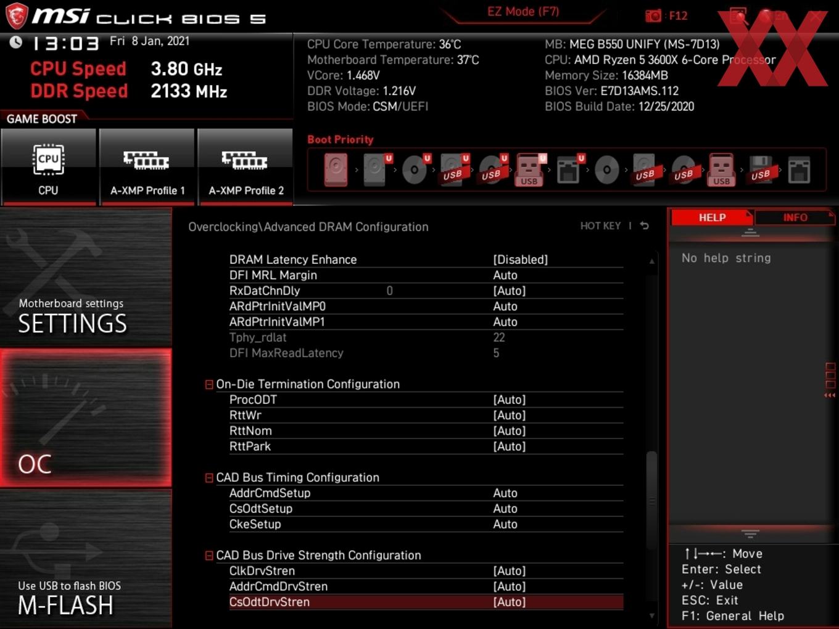Screen dimensions: 839x629
Task: Click the CsOdtSetup Auto value field
Action: (x=505, y=509)
